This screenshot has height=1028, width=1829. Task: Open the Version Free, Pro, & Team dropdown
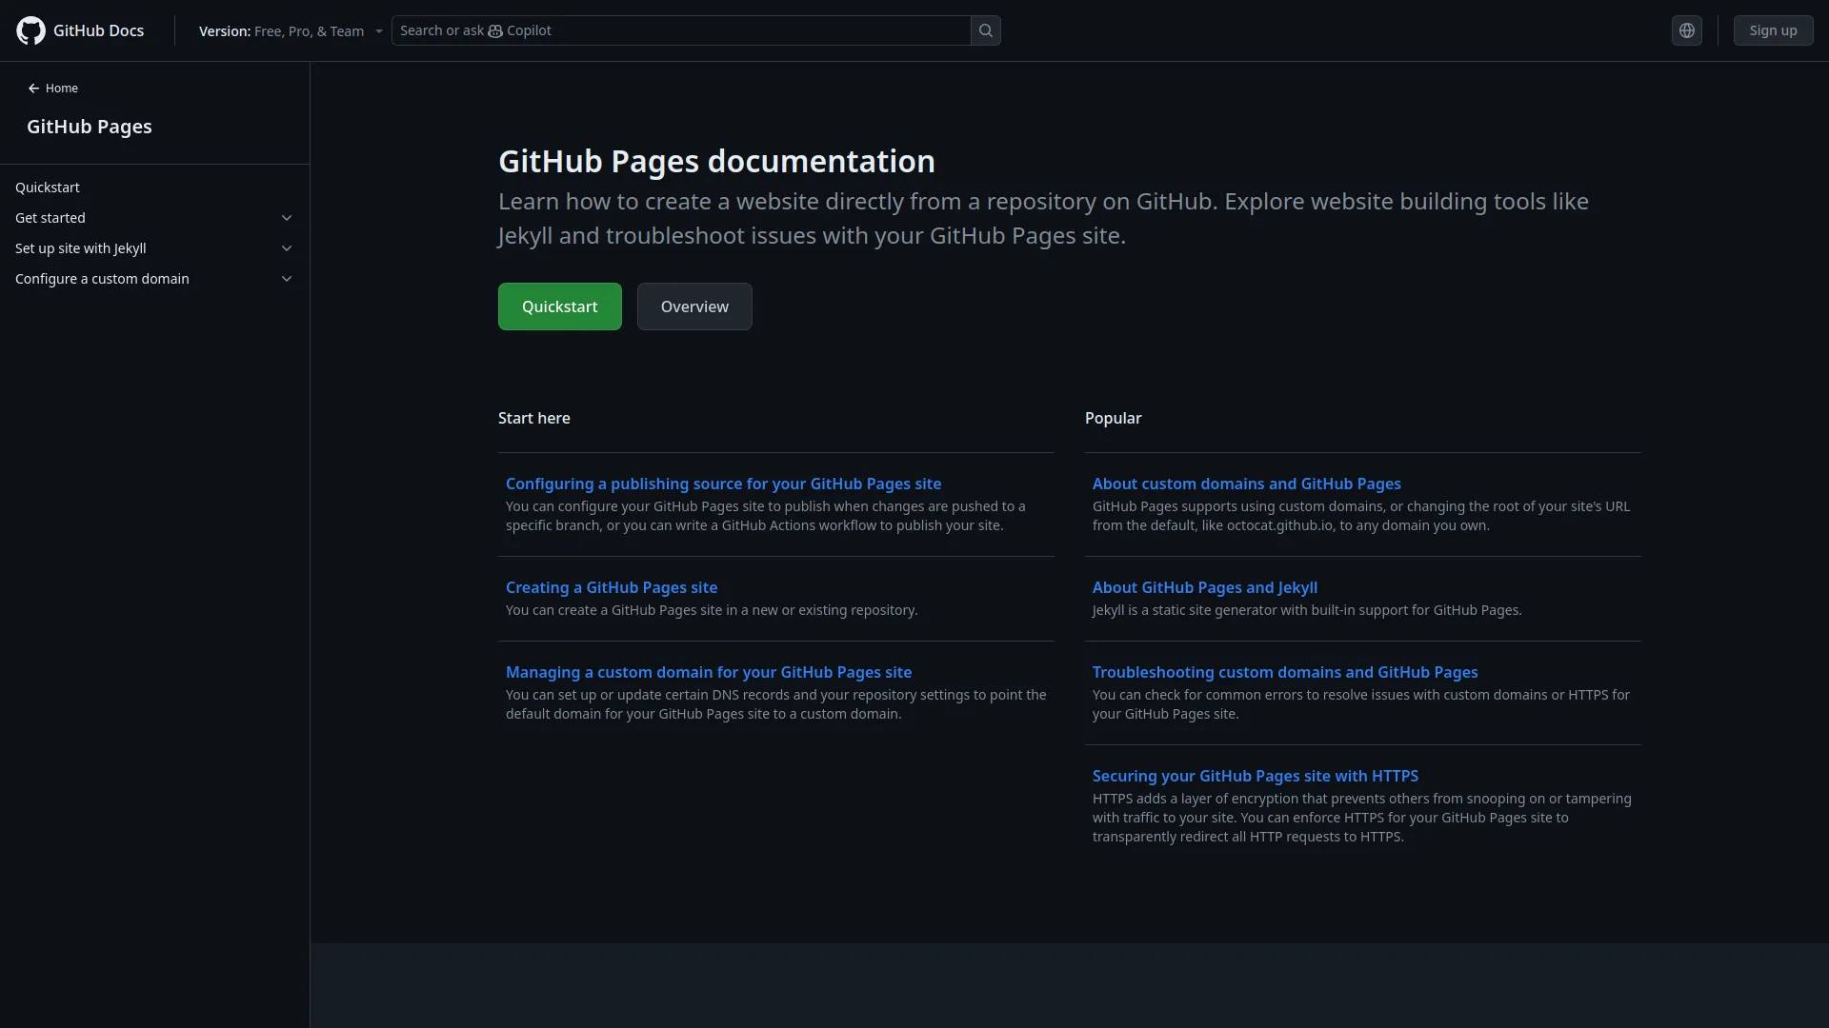click(x=291, y=31)
